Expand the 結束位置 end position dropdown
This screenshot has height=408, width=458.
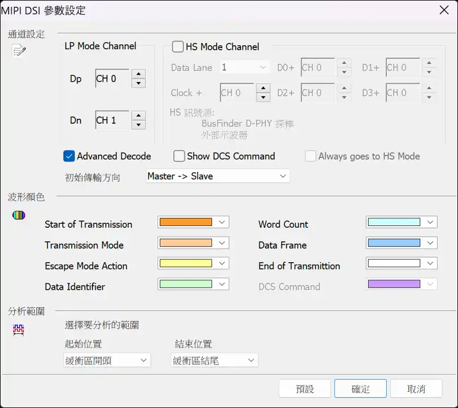click(214, 360)
